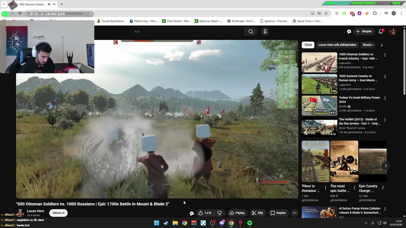Select the Tümü filter chip
The image size is (406, 228).
coord(308,45)
